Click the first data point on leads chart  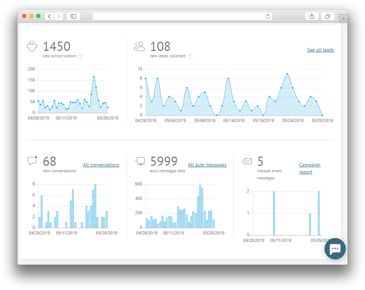146,79
